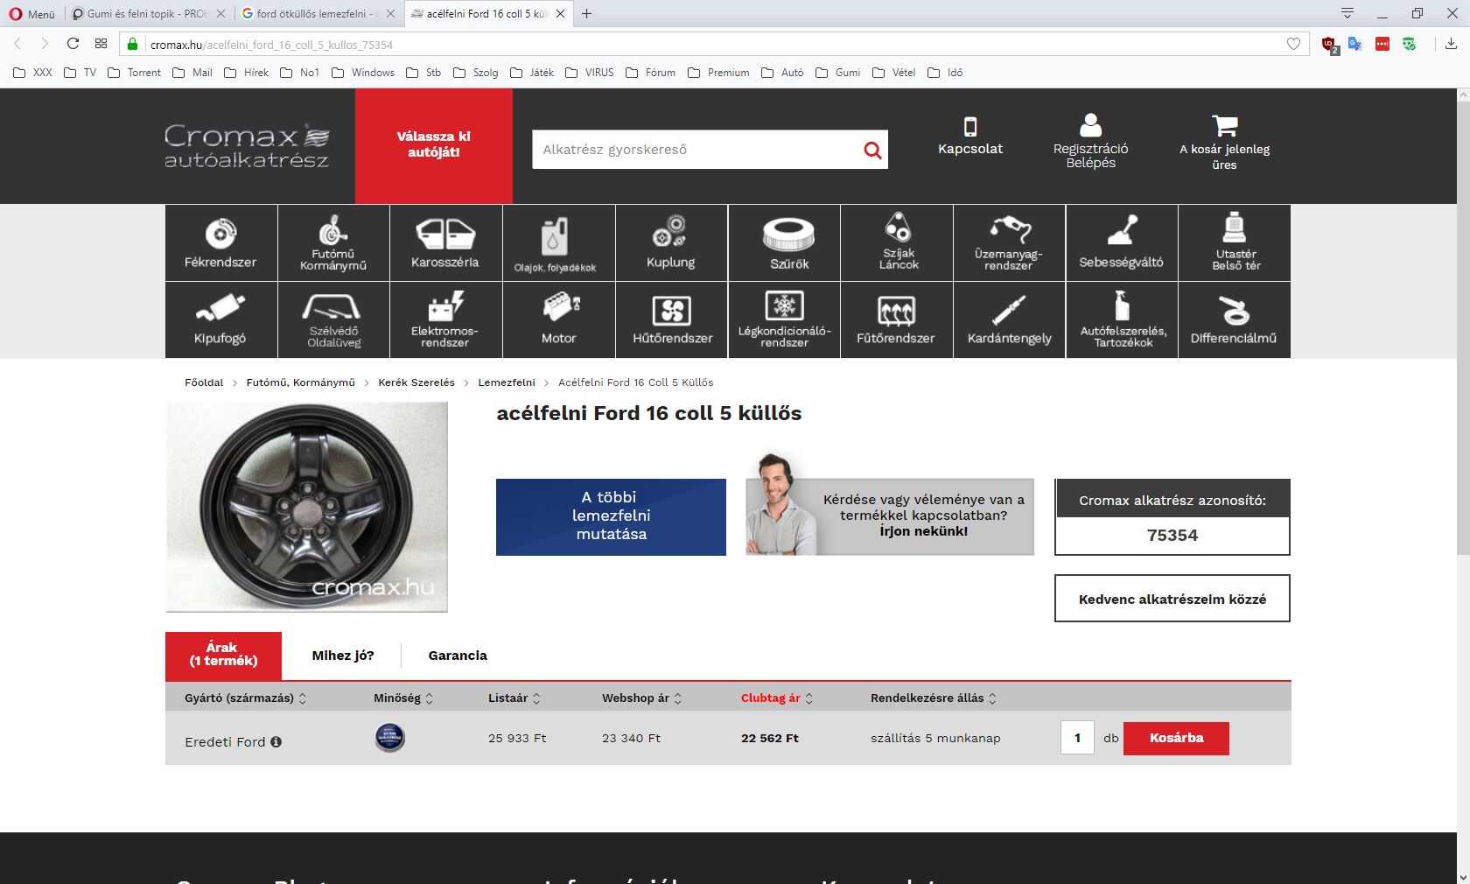
Task: Sort by Minőség column
Action: pos(403,698)
